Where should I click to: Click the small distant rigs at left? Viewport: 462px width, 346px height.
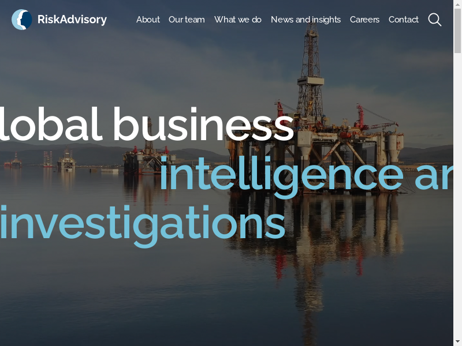tap(40, 161)
